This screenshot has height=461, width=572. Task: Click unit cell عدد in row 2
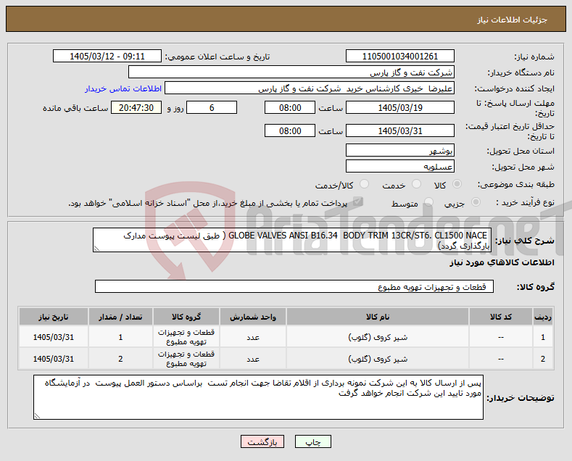click(x=253, y=359)
